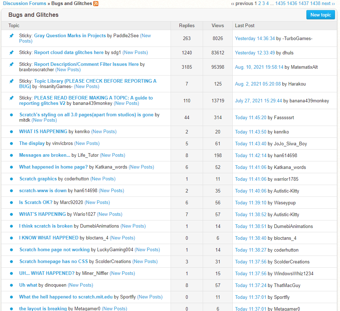The width and height of the screenshot is (340, 311).
Task: Open What the hell happened to scratch.mit.edu topic
Action: pyautogui.click(x=66, y=297)
